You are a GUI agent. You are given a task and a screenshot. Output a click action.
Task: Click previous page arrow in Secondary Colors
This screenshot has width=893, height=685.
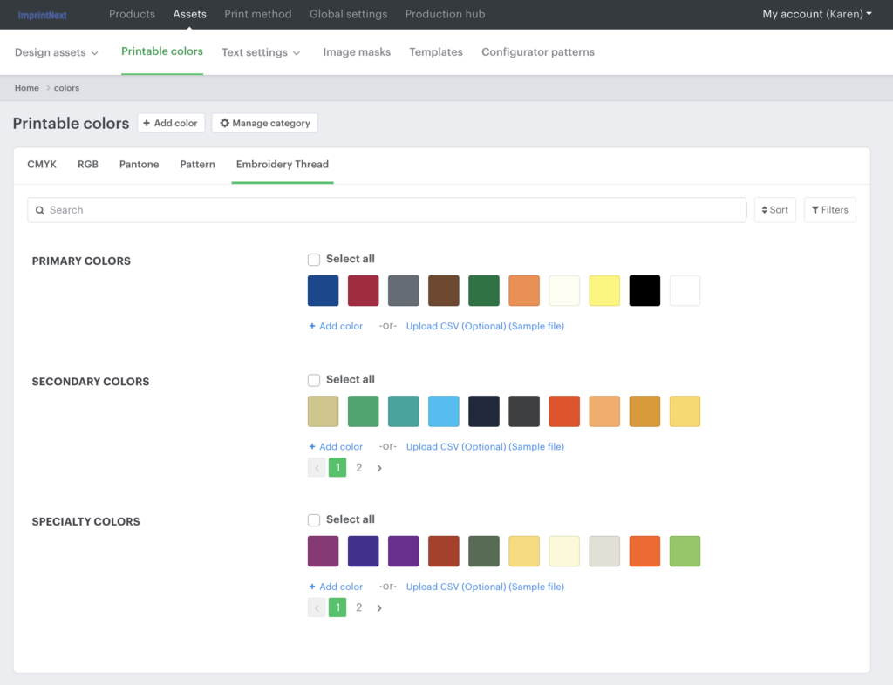pyautogui.click(x=317, y=468)
